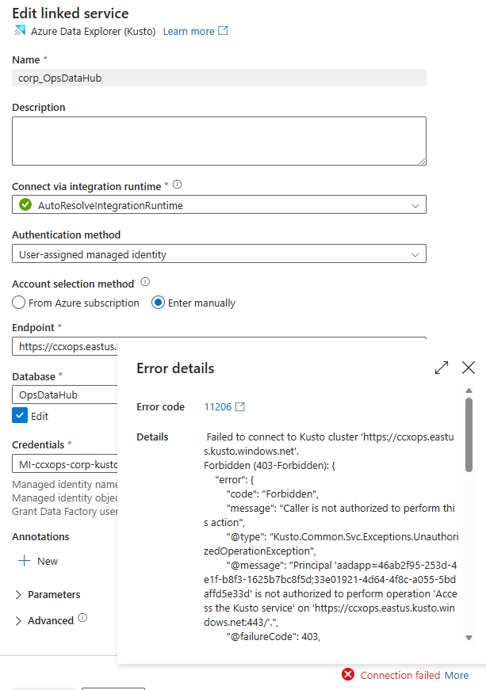Viewport: 486px width, 690px height.
Task: Click the external link icon beside Learn more
Action: tap(224, 30)
